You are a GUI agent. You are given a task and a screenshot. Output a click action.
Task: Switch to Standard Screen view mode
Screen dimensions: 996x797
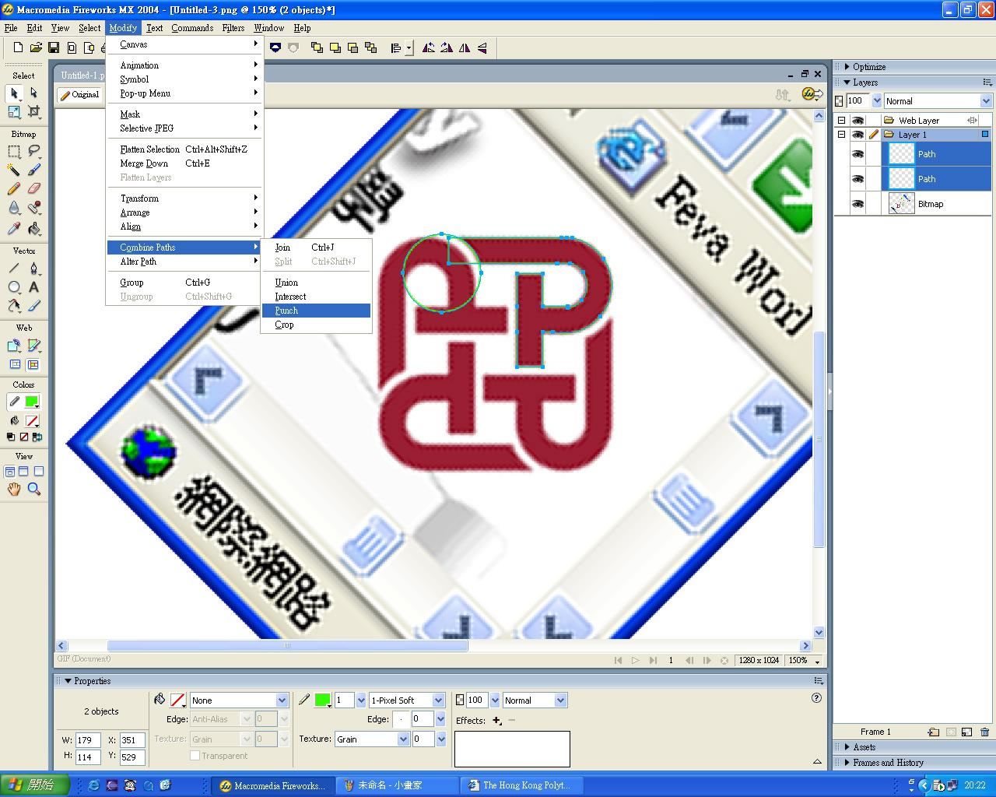[10, 471]
